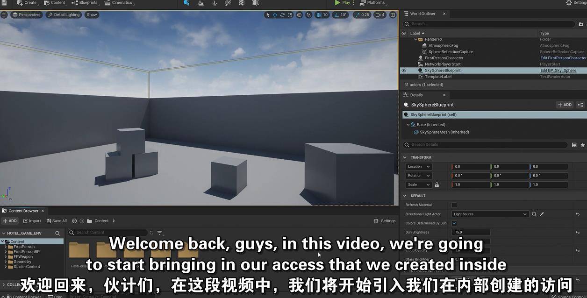
Task: Toggle the Scale lock icon
Action: pos(437,185)
